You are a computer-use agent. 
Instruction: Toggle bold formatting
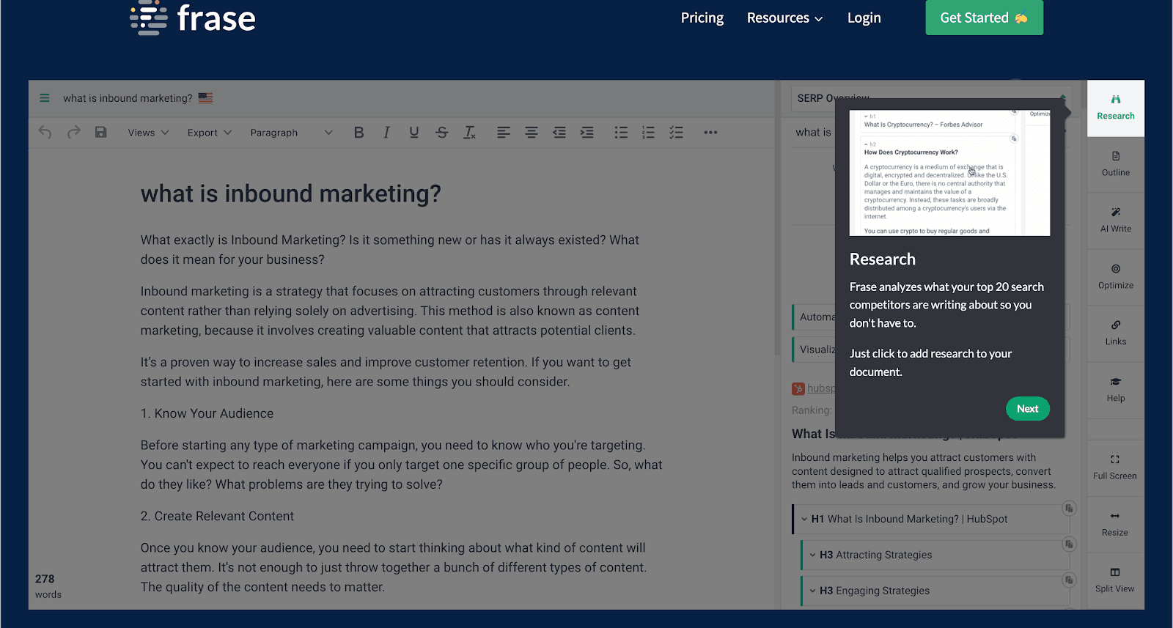point(358,133)
